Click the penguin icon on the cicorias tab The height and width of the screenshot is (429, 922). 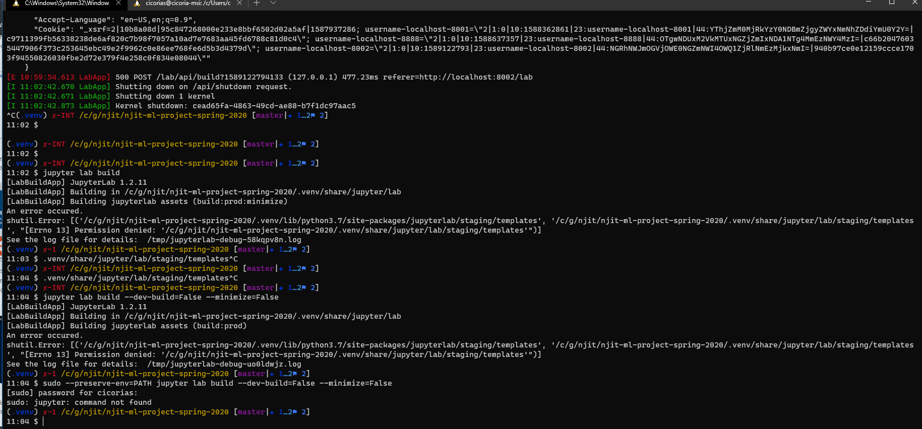pos(137,4)
